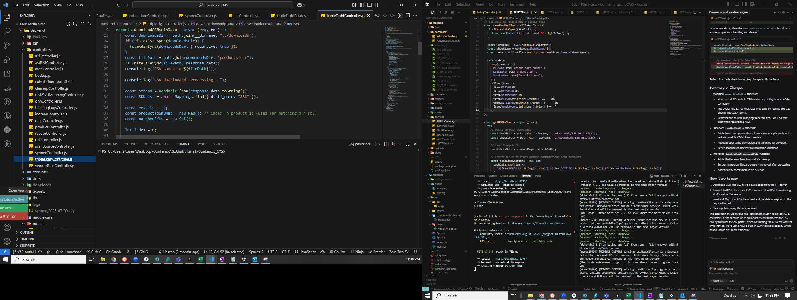
Task: Open Manage gear in VS Code activity bar
Action: tap(7, 241)
